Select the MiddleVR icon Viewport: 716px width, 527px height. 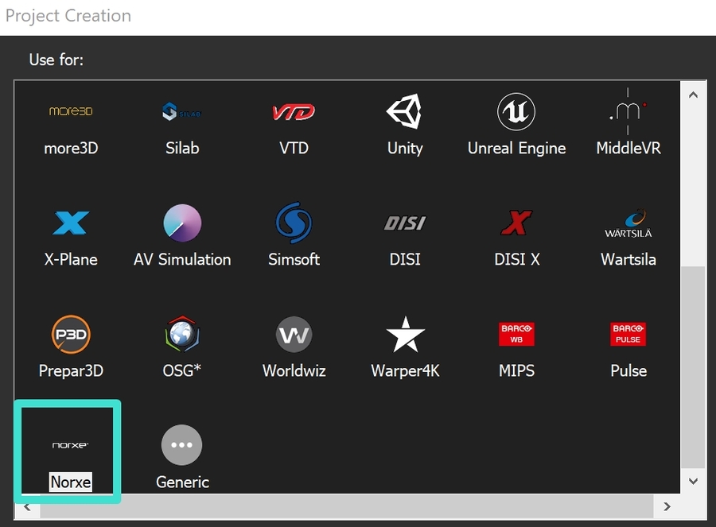628,112
